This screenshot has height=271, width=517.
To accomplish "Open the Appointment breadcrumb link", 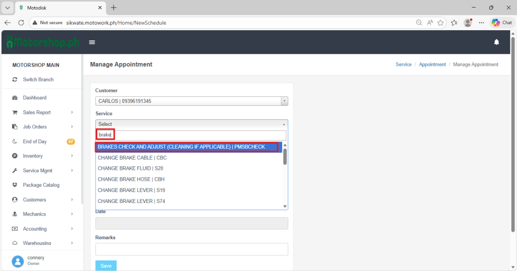I will pos(432,64).
